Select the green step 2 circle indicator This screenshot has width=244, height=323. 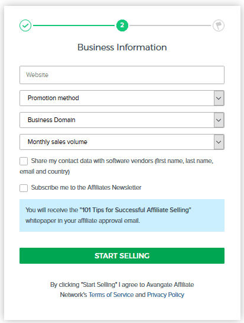point(122,25)
